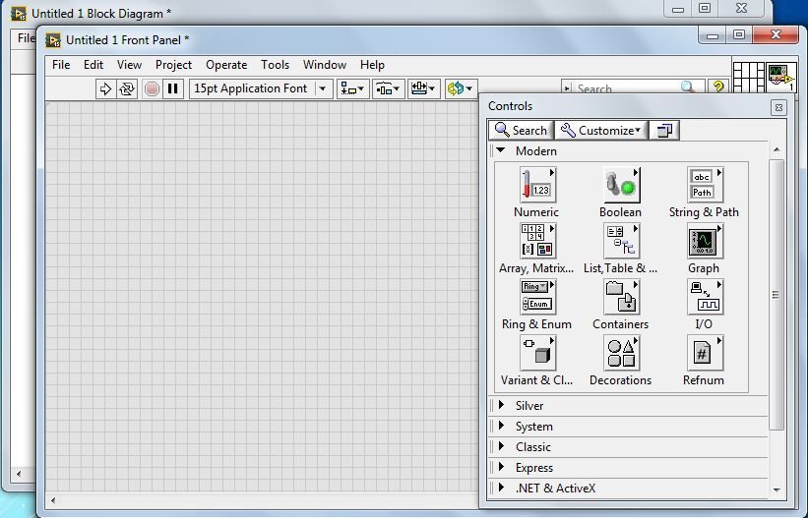Screen dimensions: 808x518
Task: Toggle the Pause button in toolbar
Action: click(172, 89)
